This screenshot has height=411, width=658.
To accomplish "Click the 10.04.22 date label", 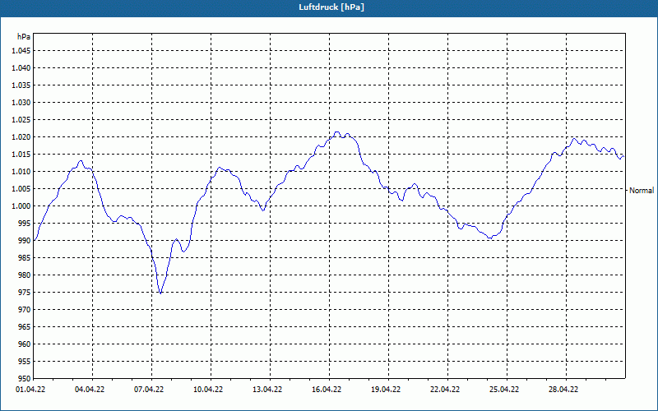I will point(208,390).
